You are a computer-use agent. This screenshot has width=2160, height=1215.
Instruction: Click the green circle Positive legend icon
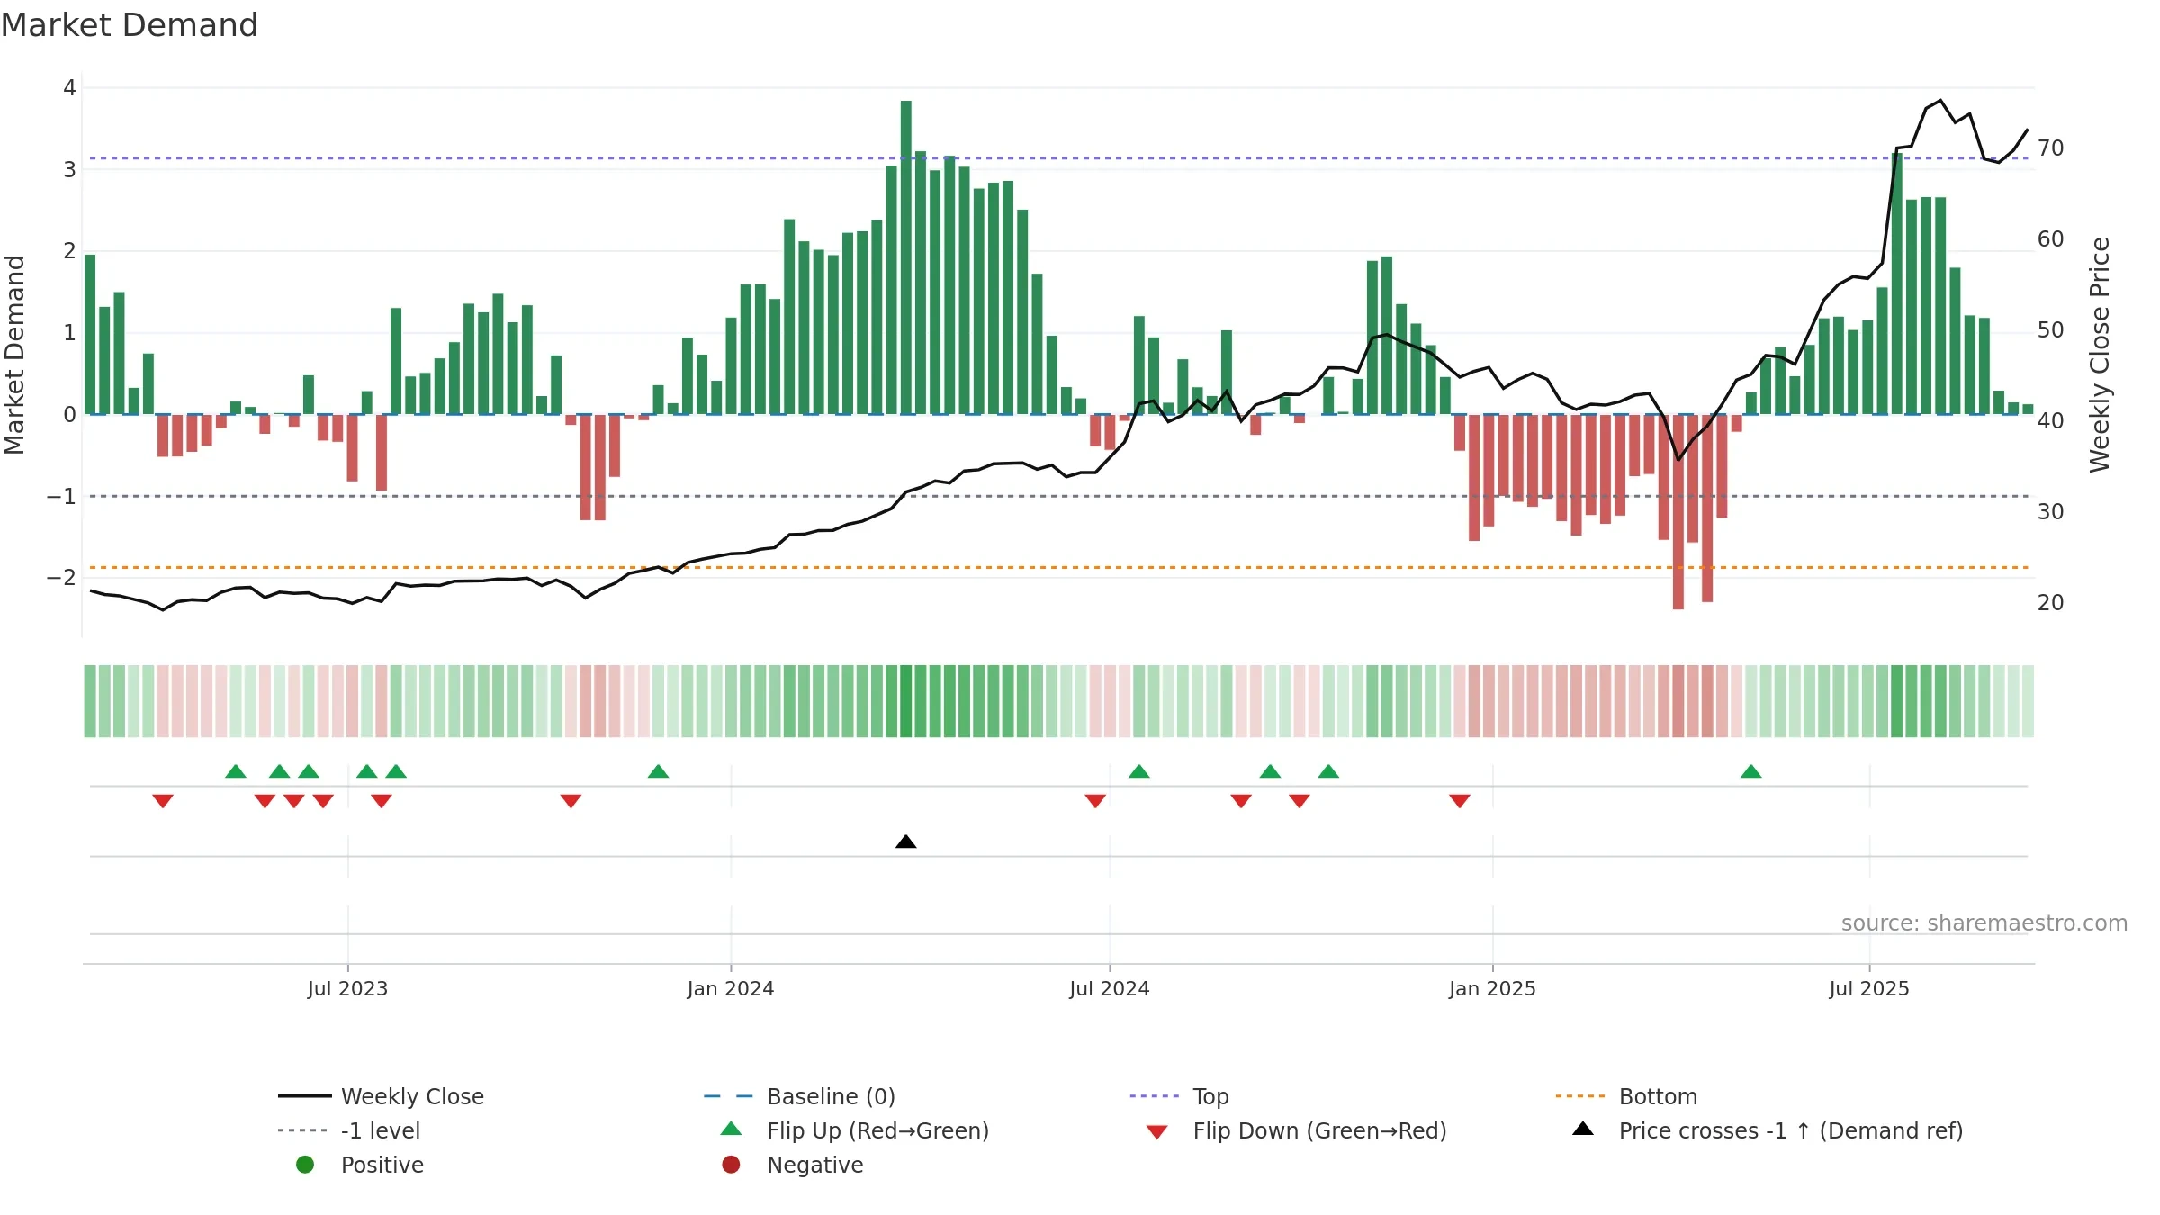(x=305, y=1165)
